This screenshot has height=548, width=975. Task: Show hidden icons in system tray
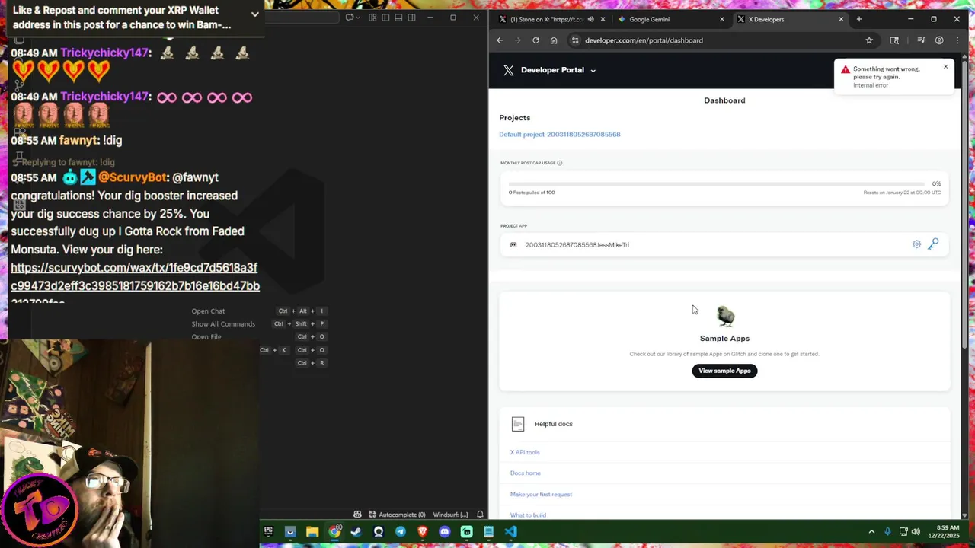coord(871,531)
